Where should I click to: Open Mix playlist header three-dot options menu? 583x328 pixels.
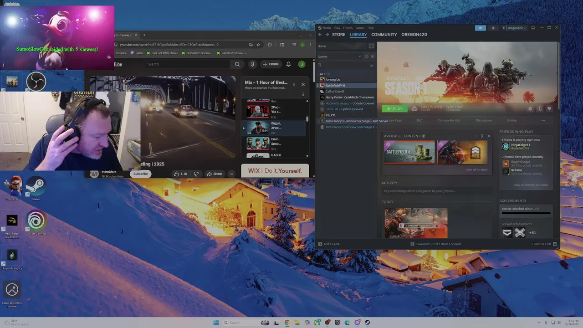click(x=294, y=84)
